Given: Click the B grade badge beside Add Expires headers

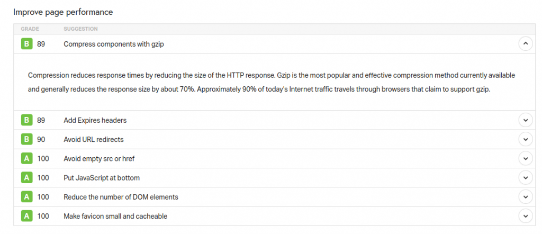Looking at the screenshot, I should coord(26,120).
